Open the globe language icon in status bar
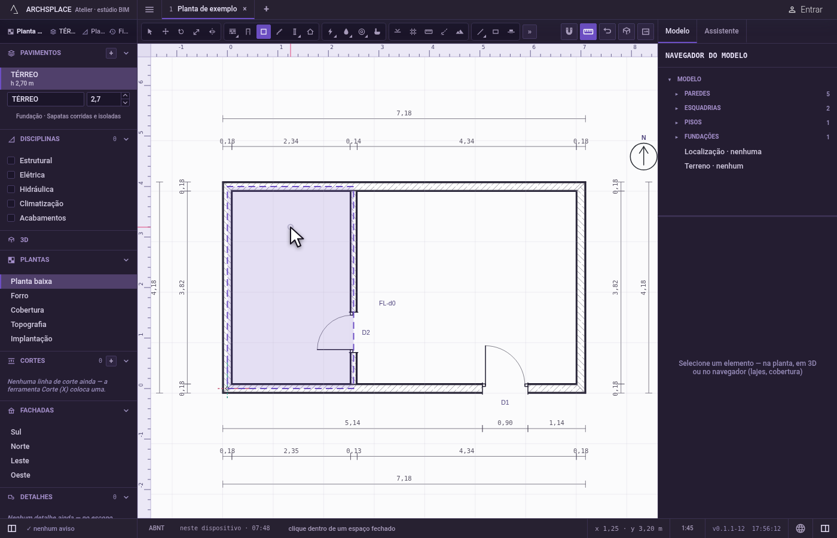Image resolution: width=837 pixels, height=538 pixels. pos(801,528)
